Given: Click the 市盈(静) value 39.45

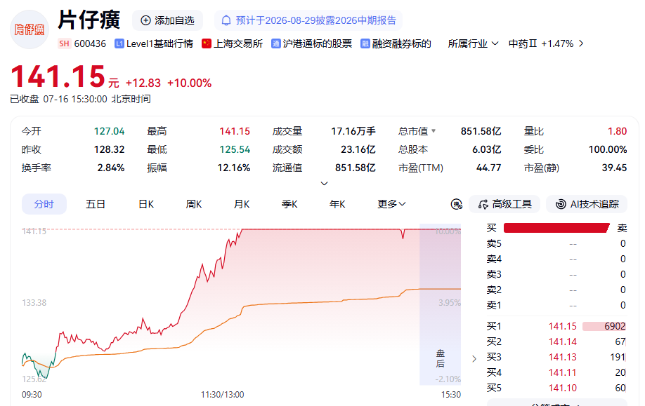Looking at the screenshot, I should tap(614, 168).
